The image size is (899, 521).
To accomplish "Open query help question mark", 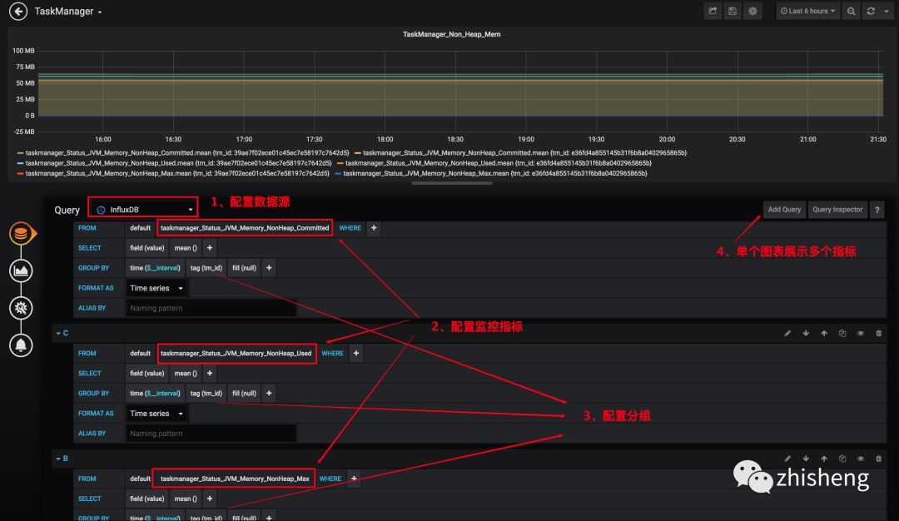I will 877,210.
